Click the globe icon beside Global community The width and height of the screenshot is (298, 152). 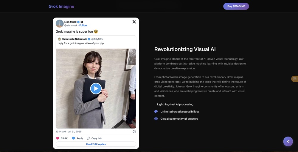[x=156, y=119]
